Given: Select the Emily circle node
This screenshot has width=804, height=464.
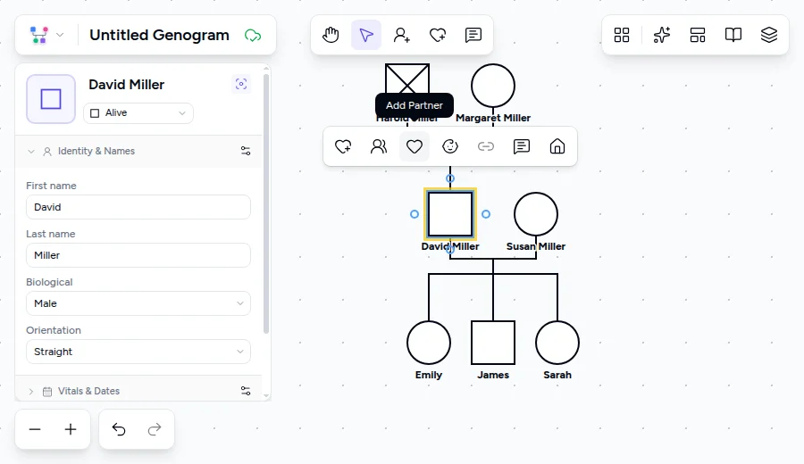Looking at the screenshot, I should pyautogui.click(x=429, y=343).
